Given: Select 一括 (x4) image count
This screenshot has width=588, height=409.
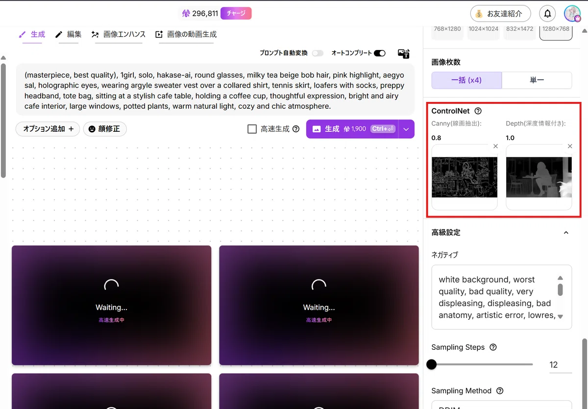Looking at the screenshot, I should pyautogui.click(x=466, y=80).
